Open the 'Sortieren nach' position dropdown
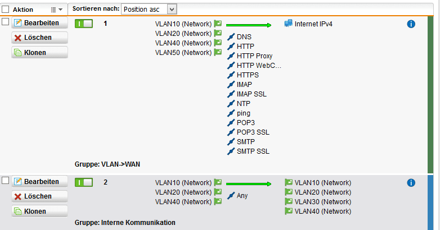Screen dimensions: 440x230 tap(149, 9)
